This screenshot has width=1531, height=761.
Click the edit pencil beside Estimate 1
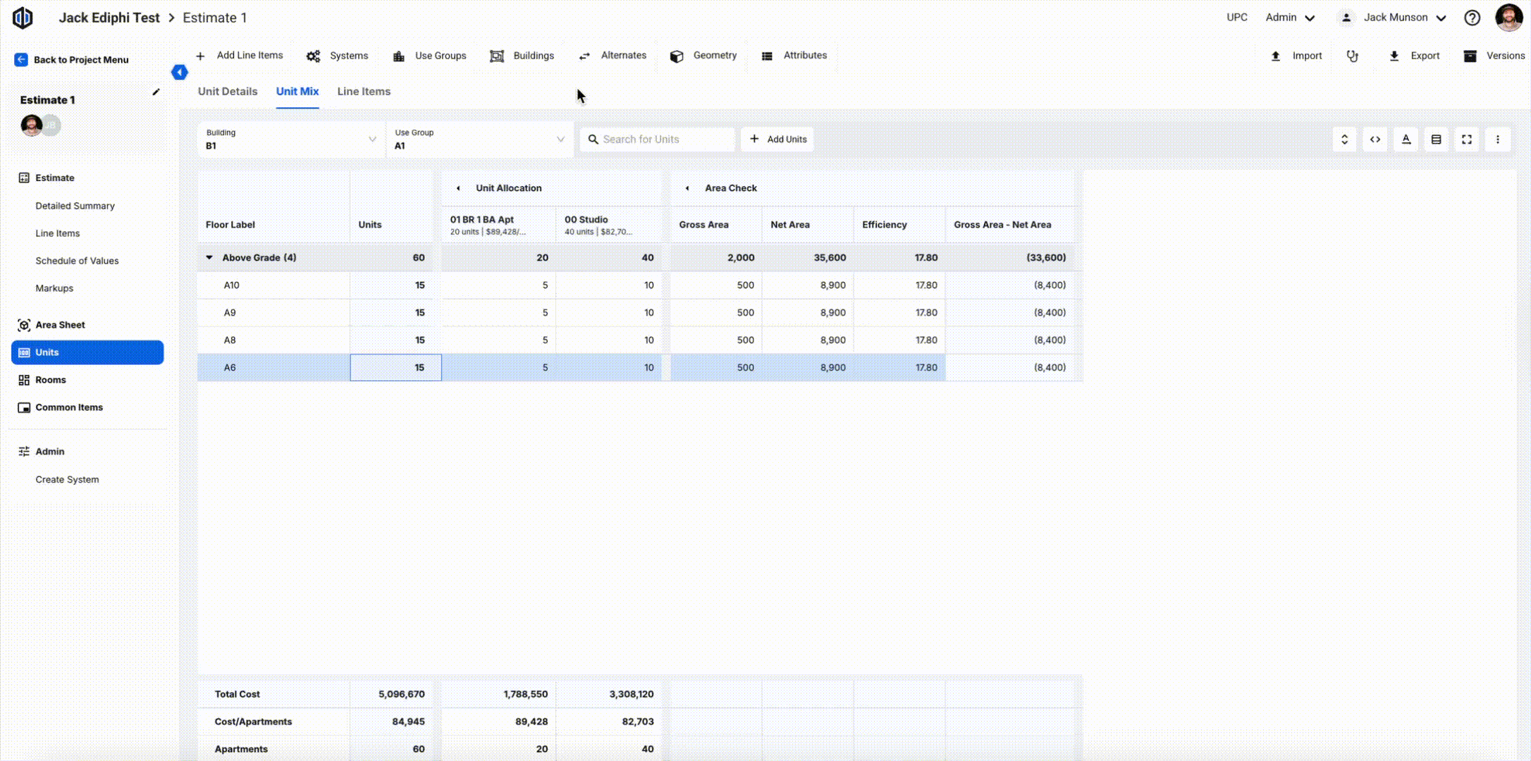tap(156, 92)
